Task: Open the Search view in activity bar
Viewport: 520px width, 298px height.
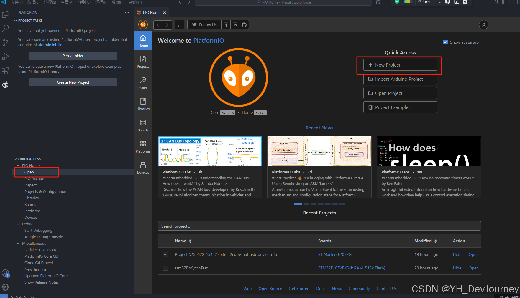Action: [5, 28]
